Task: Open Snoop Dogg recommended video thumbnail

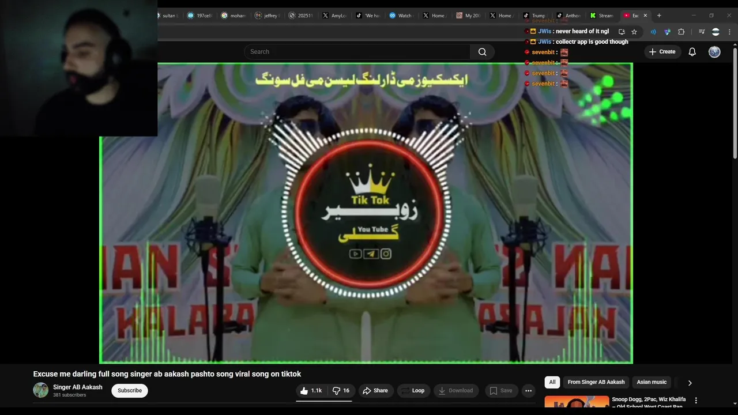Action: click(x=577, y=402)
